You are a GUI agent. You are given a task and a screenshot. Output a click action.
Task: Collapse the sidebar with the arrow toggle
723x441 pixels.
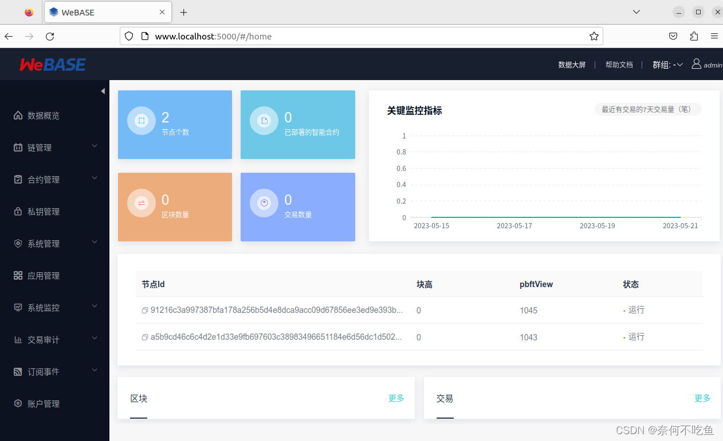pos(103,90)
